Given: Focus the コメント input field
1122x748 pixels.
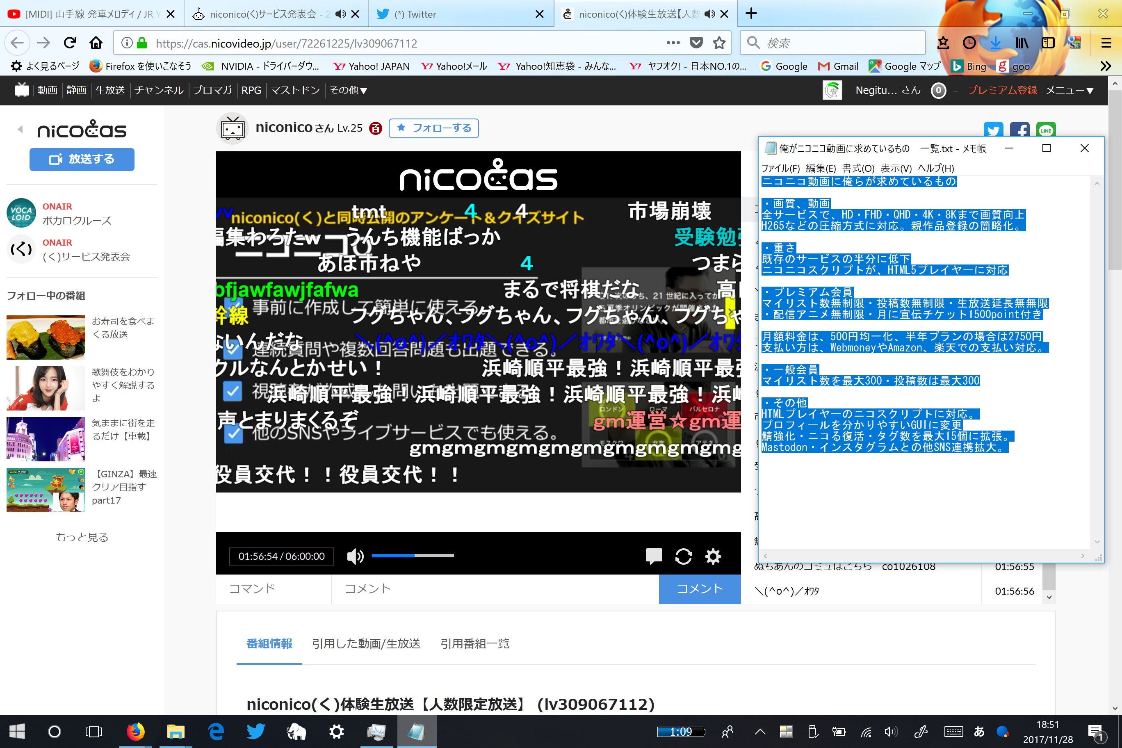Looking at the screenshot, I should [495, 588].
